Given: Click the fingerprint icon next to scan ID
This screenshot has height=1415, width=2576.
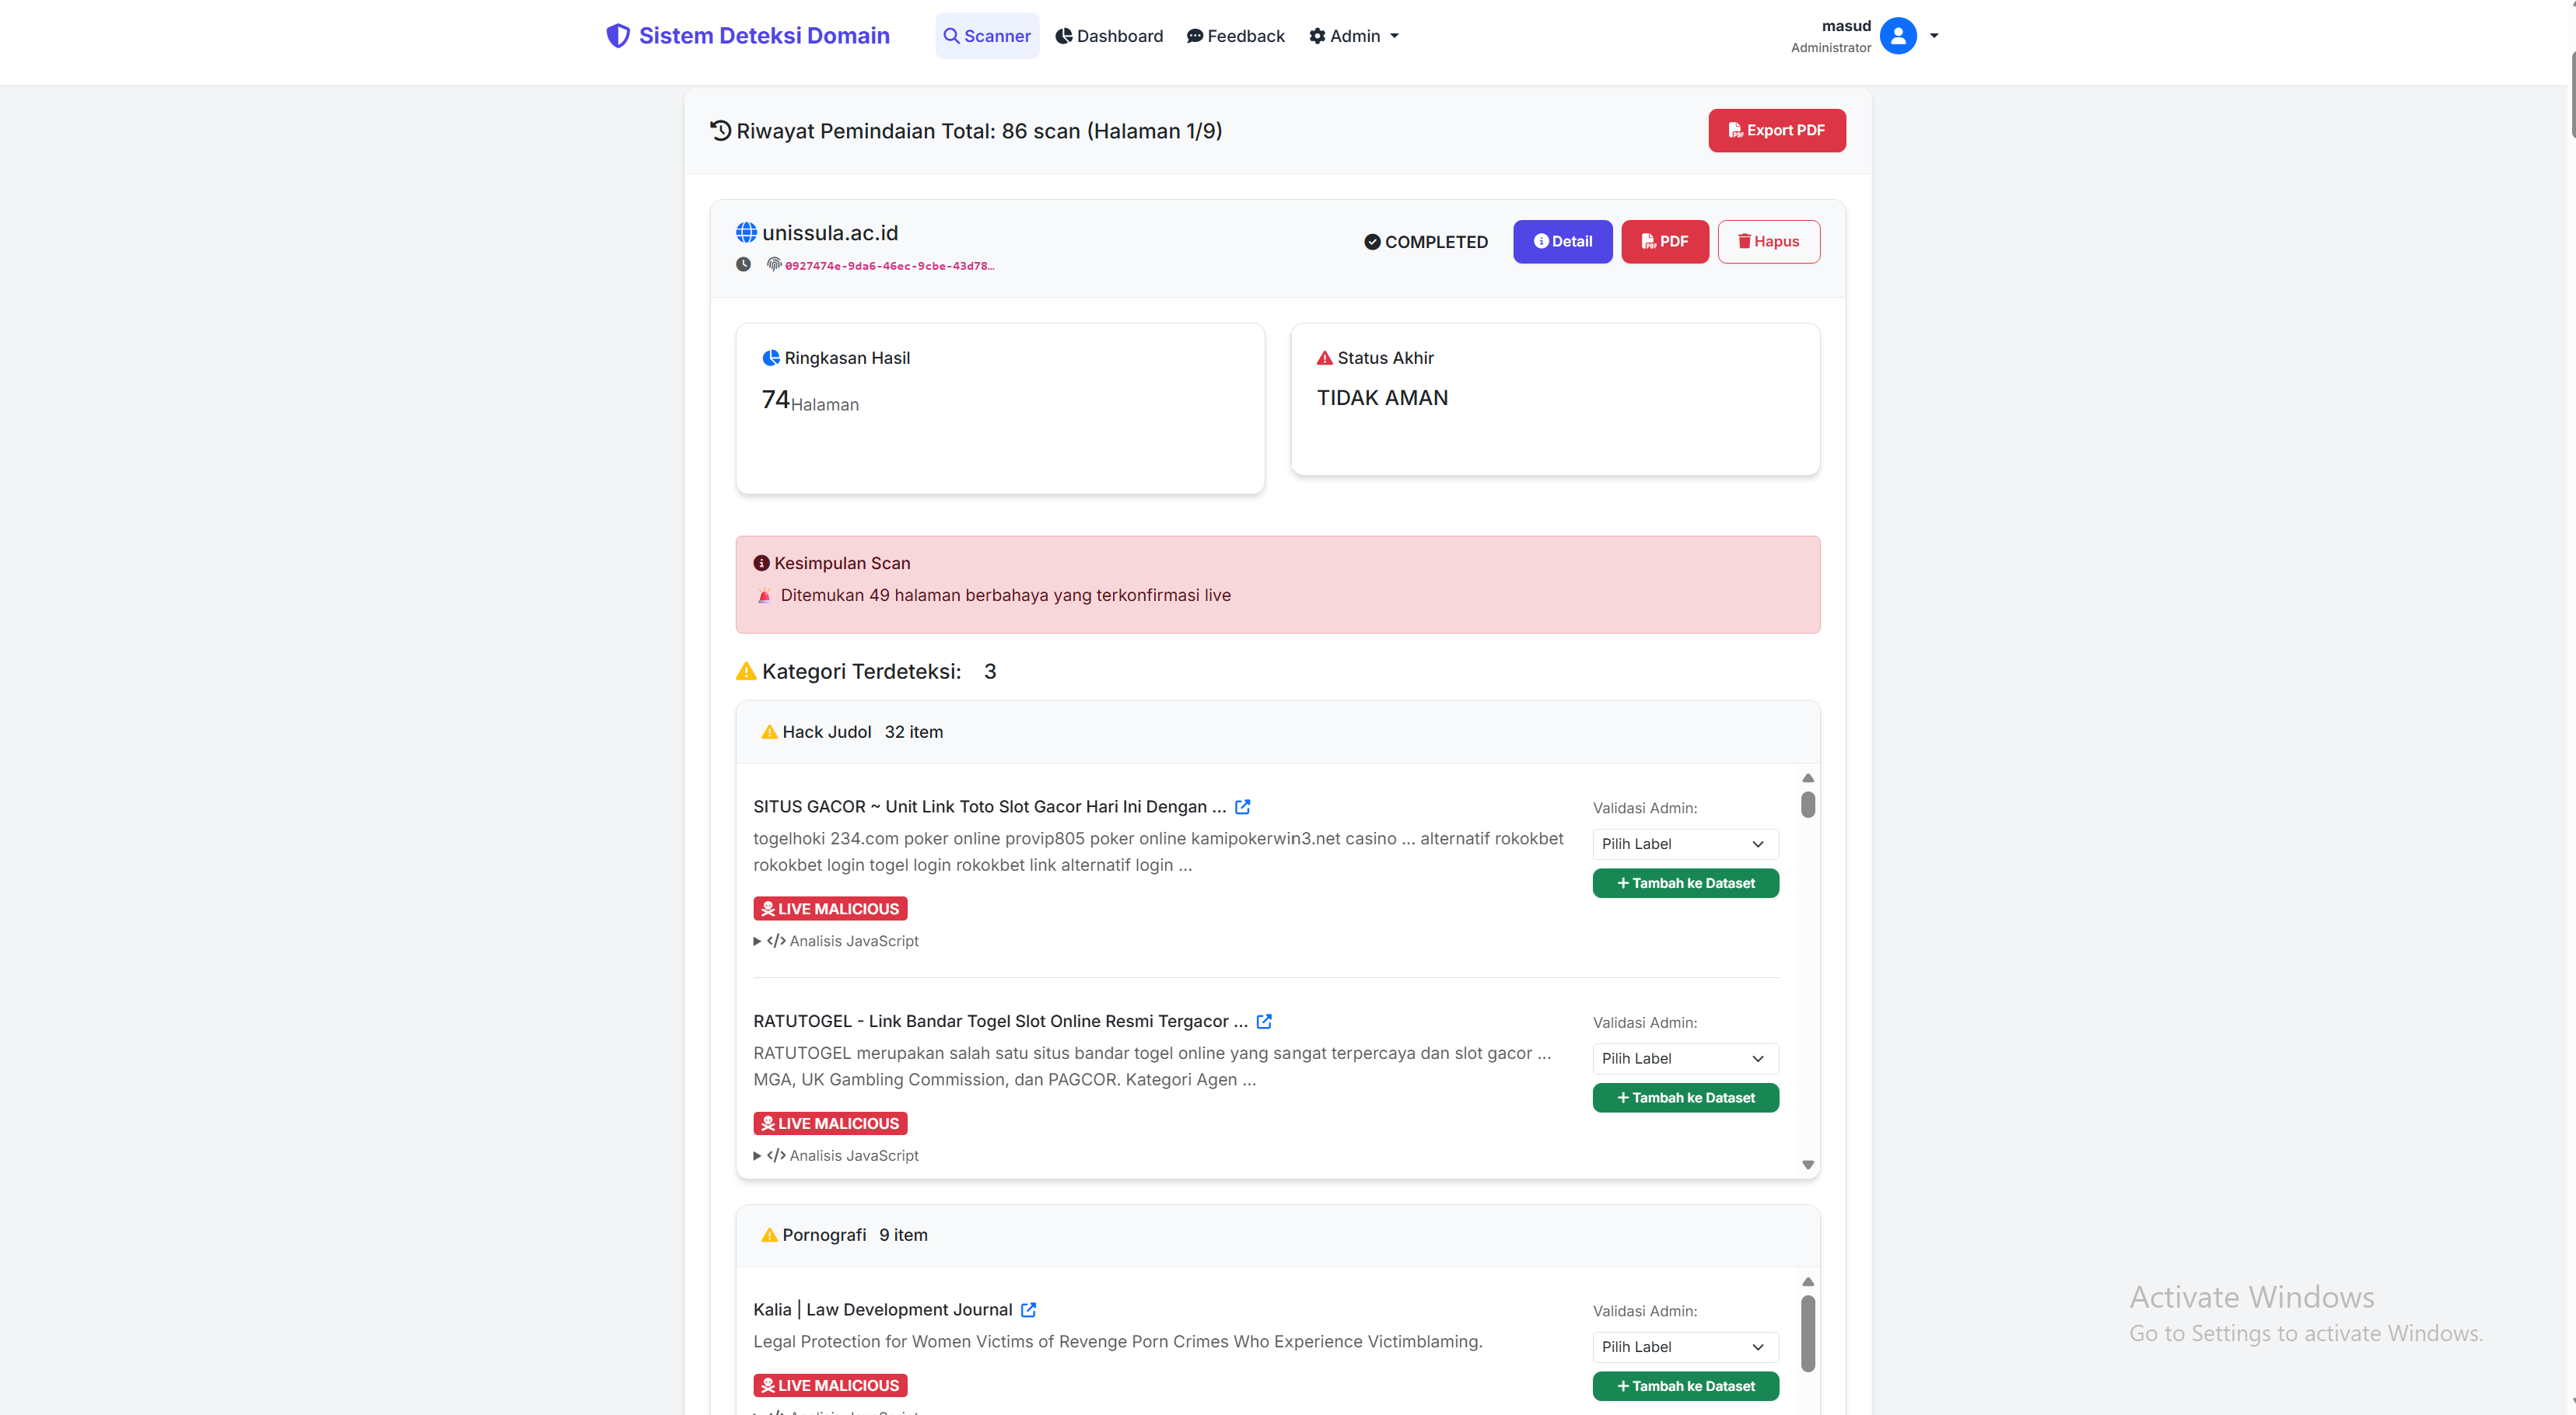Looking at the screenshot, I should point(774,265).
